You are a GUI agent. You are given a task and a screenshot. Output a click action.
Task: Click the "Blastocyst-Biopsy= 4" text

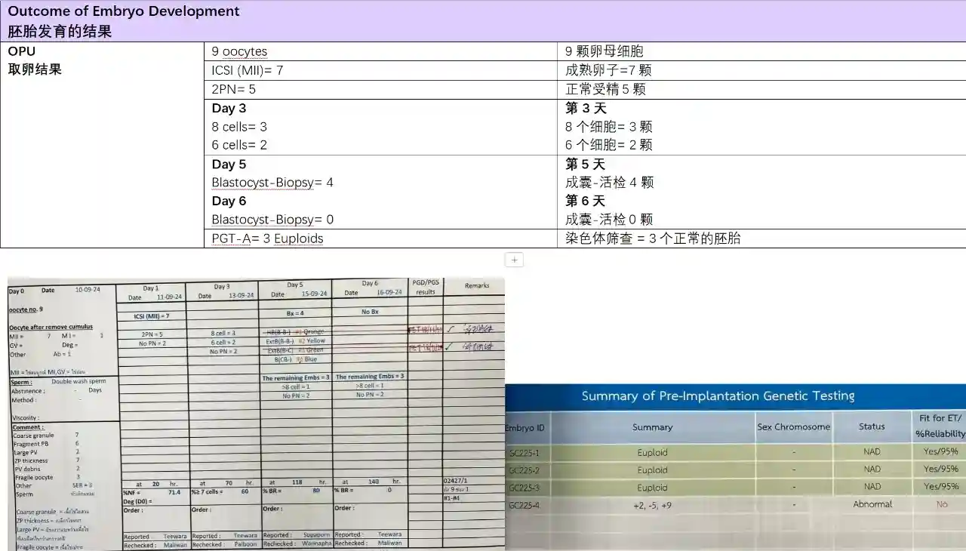pos(272,183)
